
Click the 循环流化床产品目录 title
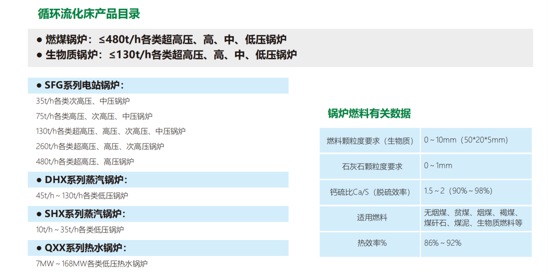[89, 14]
